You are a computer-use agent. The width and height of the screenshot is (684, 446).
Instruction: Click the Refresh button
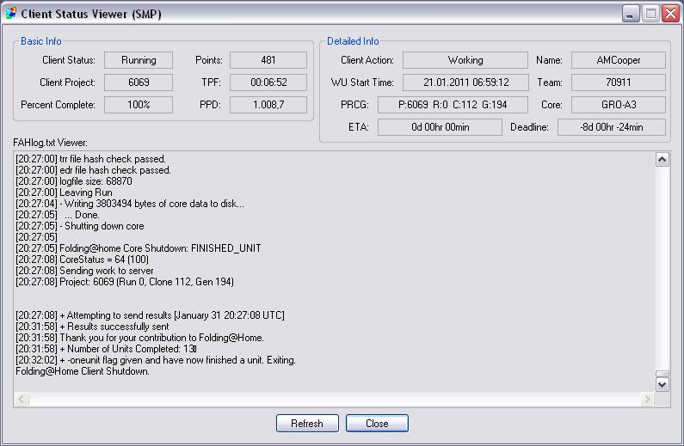(307, 424)
